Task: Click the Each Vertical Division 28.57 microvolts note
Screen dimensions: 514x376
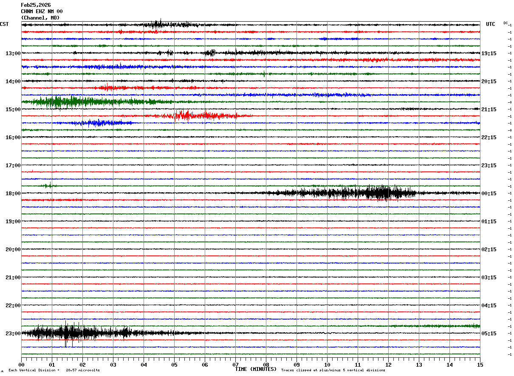Action: tap(54, 370)
